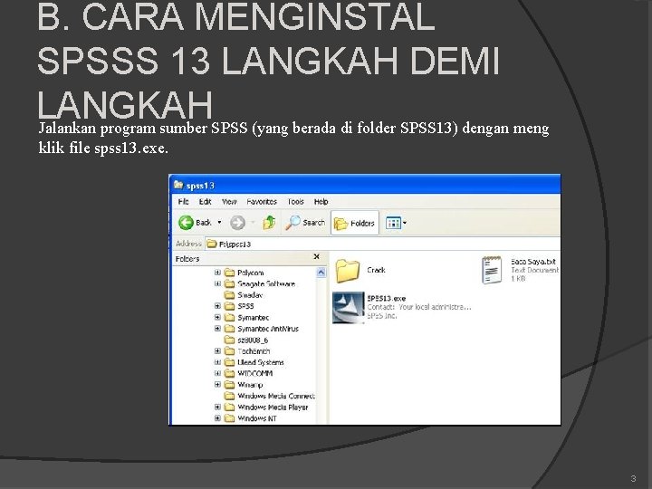652x489 pixels.
Task: Select the Ulead Systems tree folder
Action: (254, 362)
